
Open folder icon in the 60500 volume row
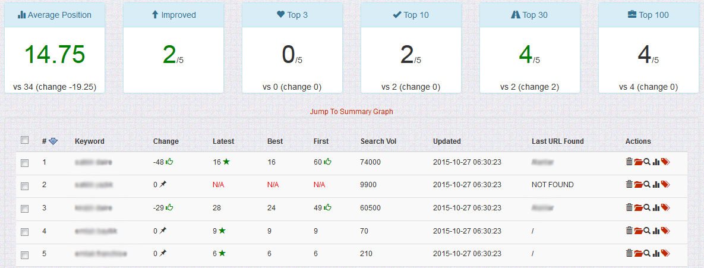click(638, 207)
